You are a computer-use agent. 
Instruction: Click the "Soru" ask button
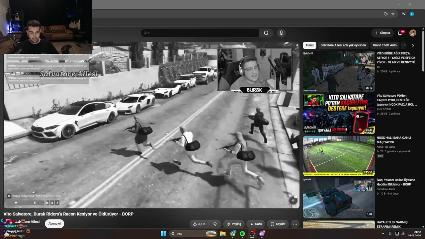point(256,224)
